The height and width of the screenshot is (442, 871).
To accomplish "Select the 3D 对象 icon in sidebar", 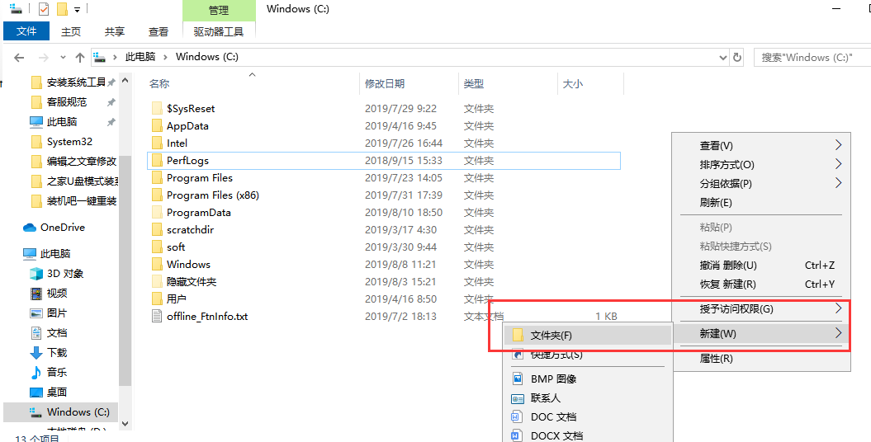I will [36, 274].
